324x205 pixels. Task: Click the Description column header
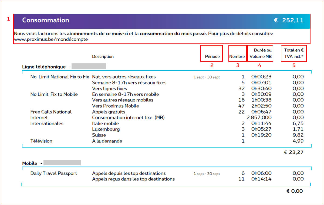point(103,57)
